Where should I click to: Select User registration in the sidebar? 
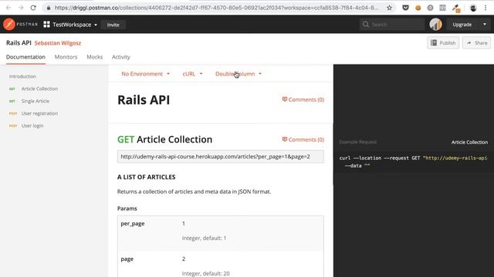click(39, 113)
